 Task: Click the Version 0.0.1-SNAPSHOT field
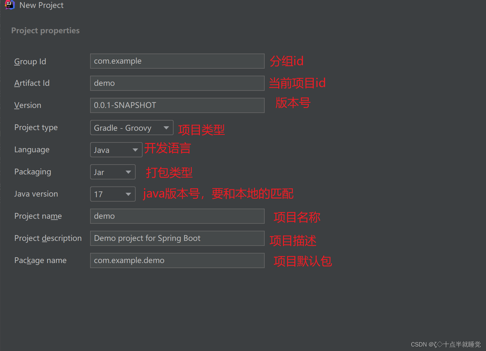click(177, 105)
